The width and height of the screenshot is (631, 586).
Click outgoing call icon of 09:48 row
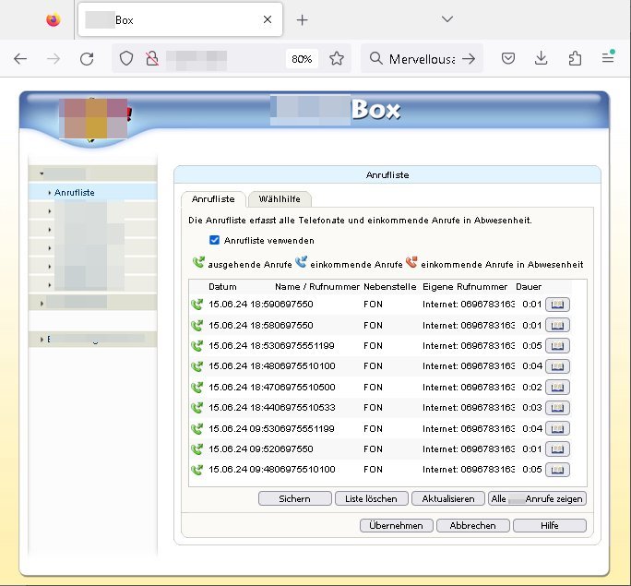click(x=197, y=470)
